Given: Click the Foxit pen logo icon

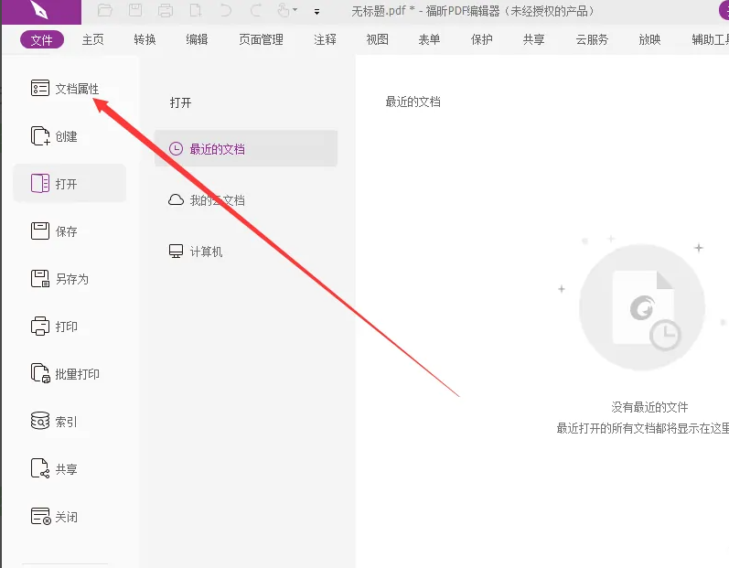Looking at the screenshot, I should 38,10.
